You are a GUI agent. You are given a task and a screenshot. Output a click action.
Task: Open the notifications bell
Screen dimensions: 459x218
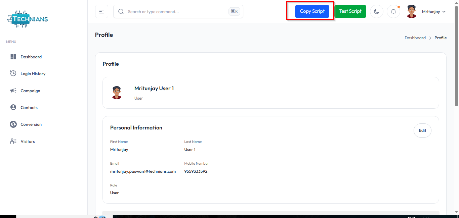[393, 11]
